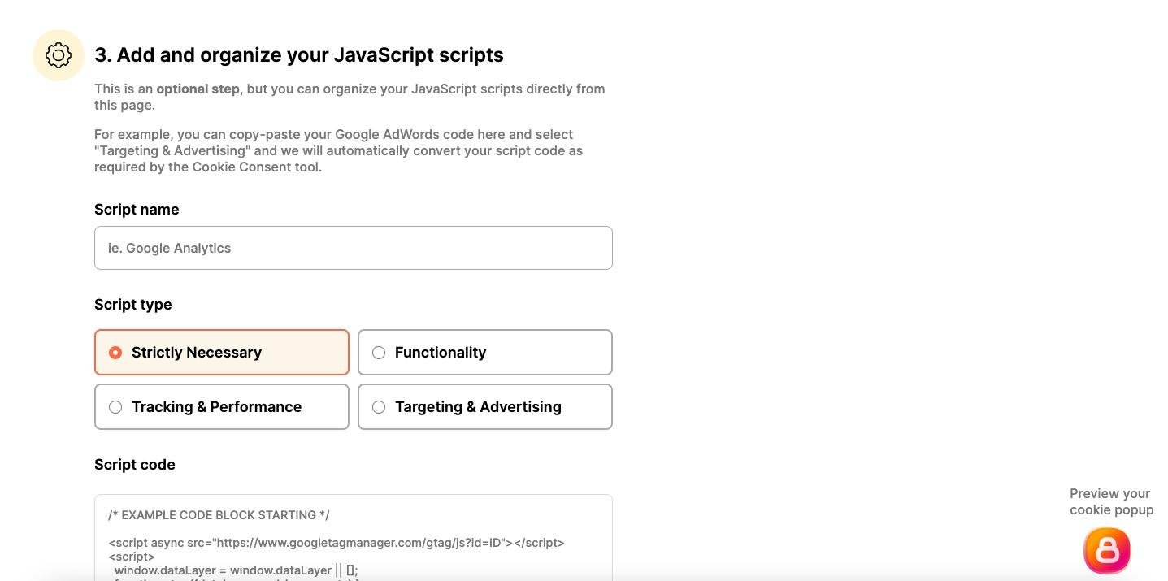Choose the Functionality script type
Viewport: 1168px width, 581px height.
[484, 353]
